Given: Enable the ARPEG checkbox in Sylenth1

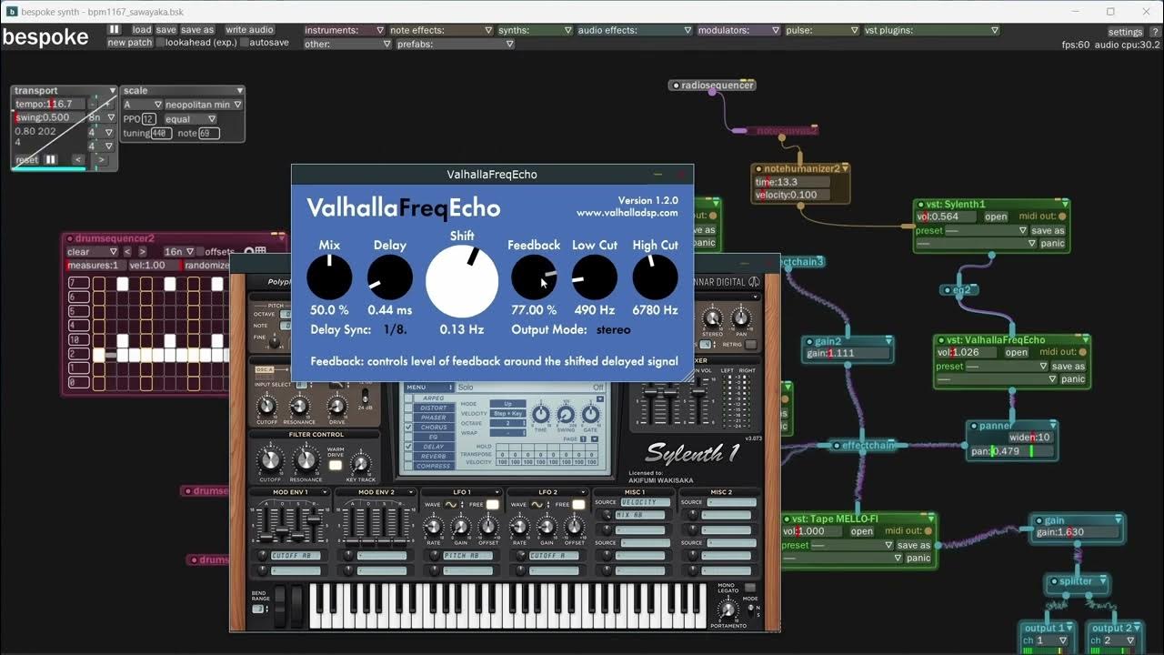Looking at the screenshot, I should click(408, 398).
